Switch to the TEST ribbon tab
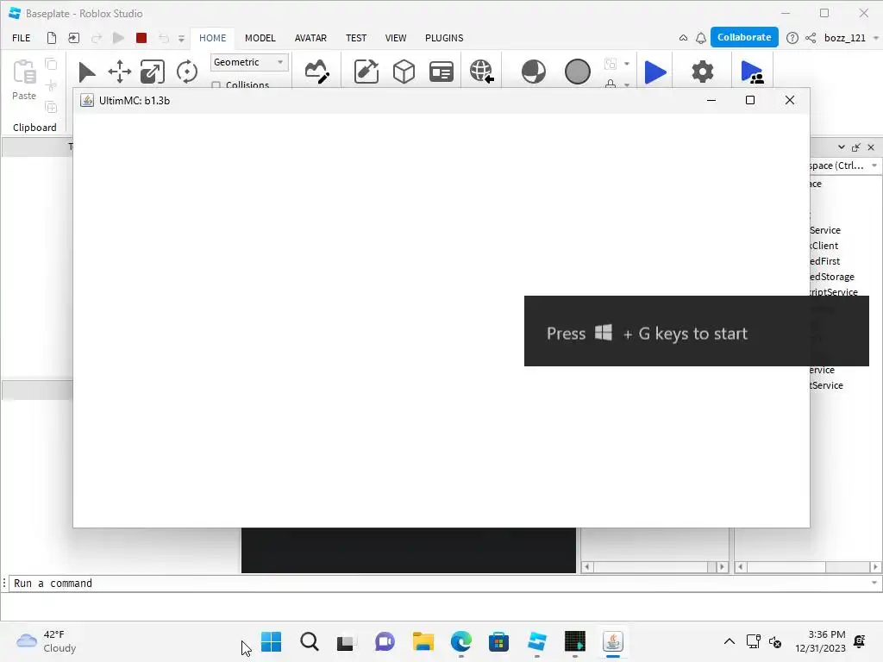883x662 pixels. tap(356, 38)
